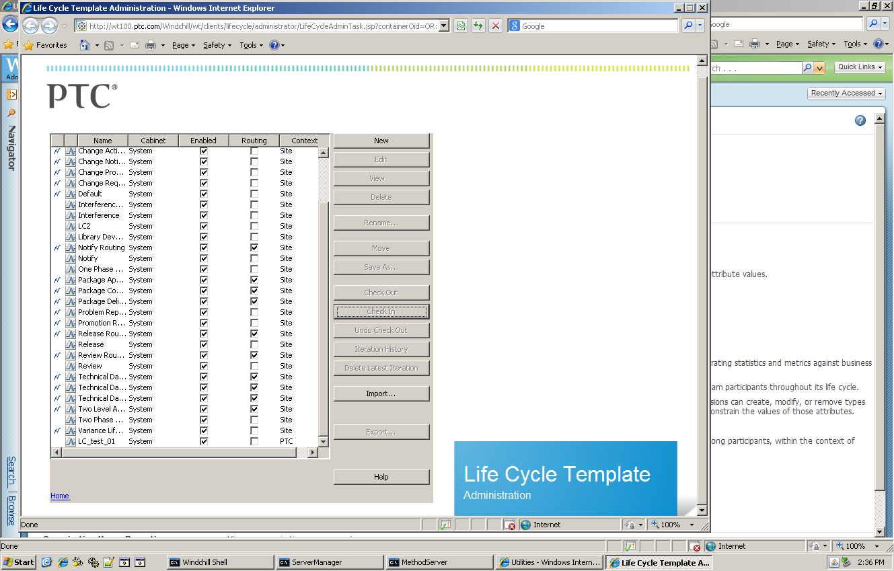Open the Windchill Shell taskbar item
The width and height of the screenshot is (894, 571).
point(220,562)
